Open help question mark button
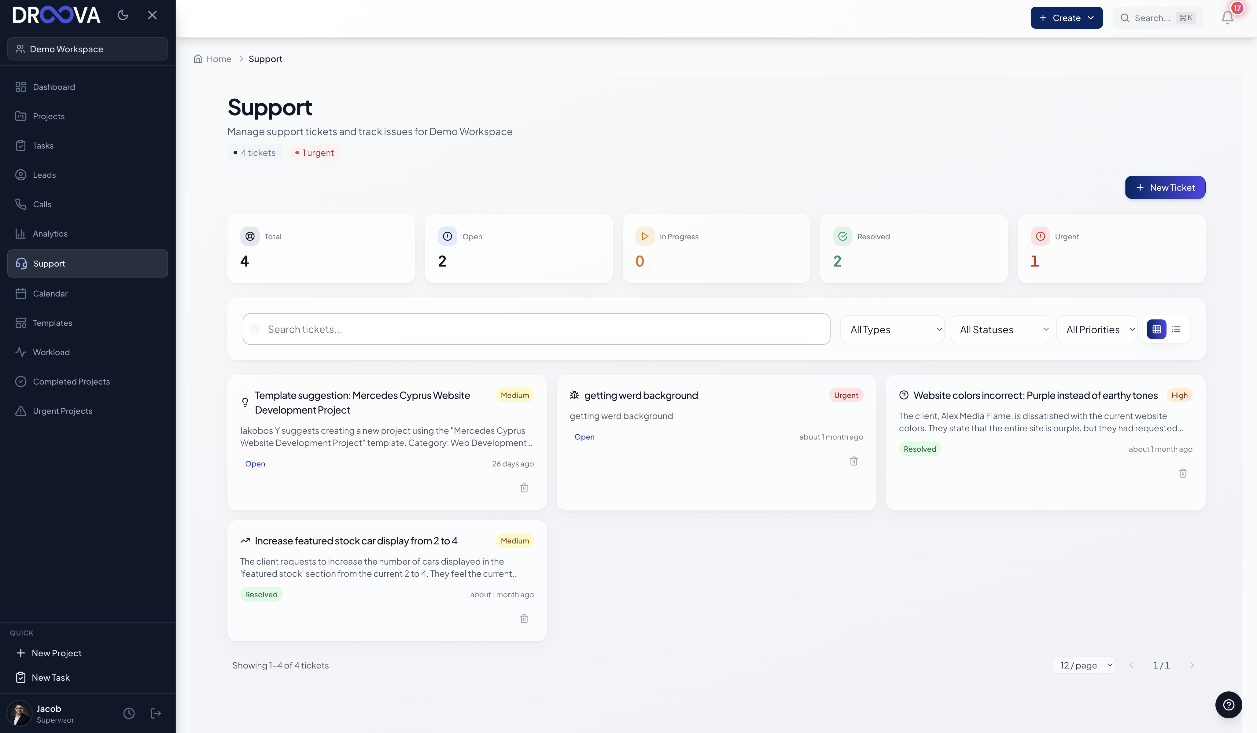This screenshot has height=733, width=1257. (1229, 705)
